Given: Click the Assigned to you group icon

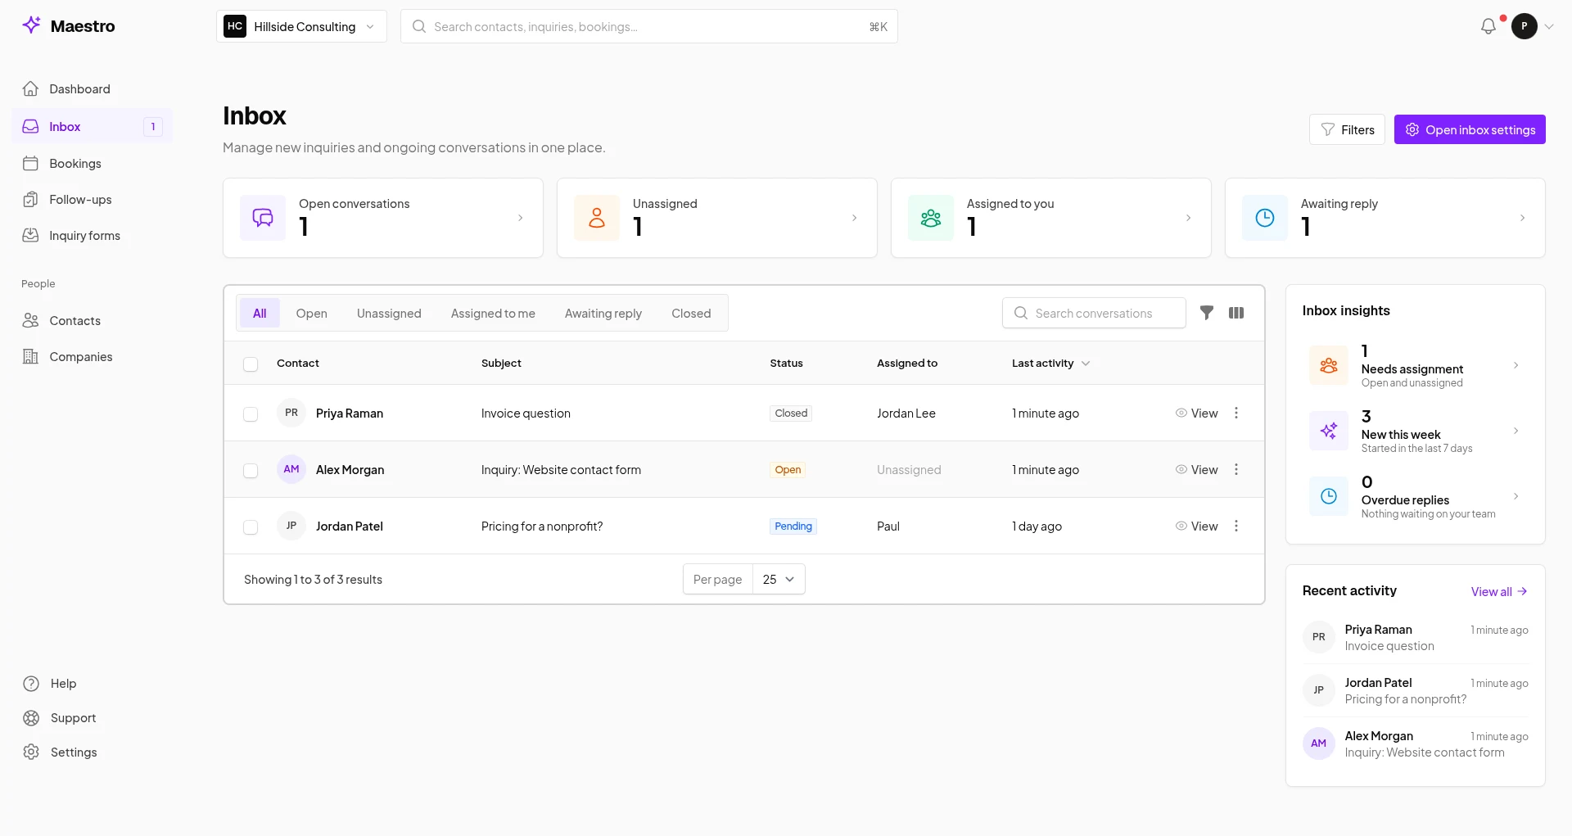Looking at the screenshot, I should 931,218.
